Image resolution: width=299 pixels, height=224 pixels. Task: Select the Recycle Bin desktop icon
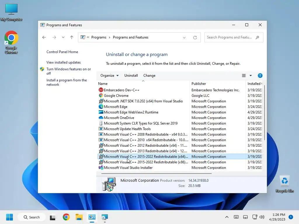284,184
